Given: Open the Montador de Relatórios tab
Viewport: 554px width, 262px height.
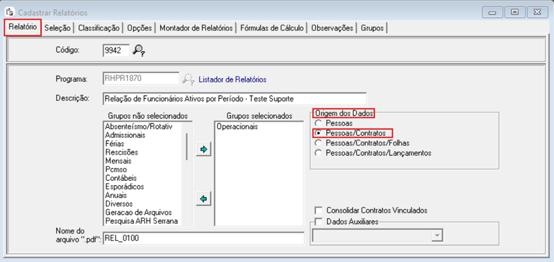Looking at the screenshot, I should pos(196,28).
